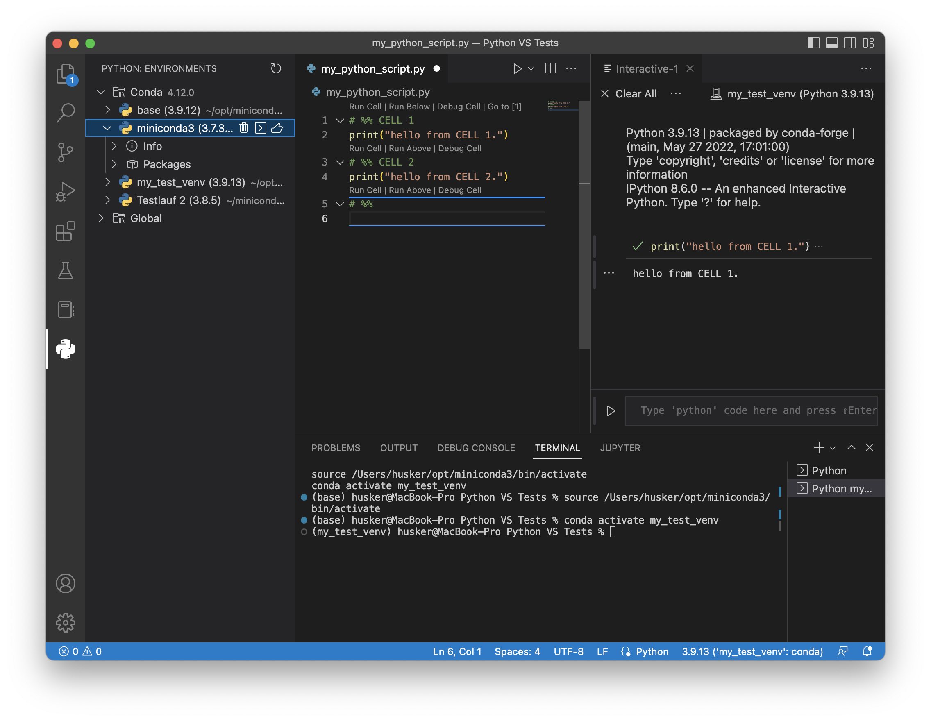The image size is (931, 721).
Task: Open more actions for Interactive-1 editor group
Action: tap(866, 68)
